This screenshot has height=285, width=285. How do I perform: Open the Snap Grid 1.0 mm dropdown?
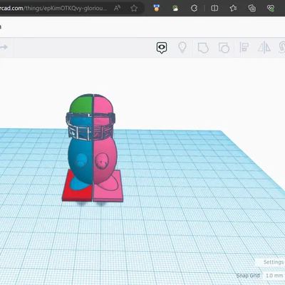274,276
